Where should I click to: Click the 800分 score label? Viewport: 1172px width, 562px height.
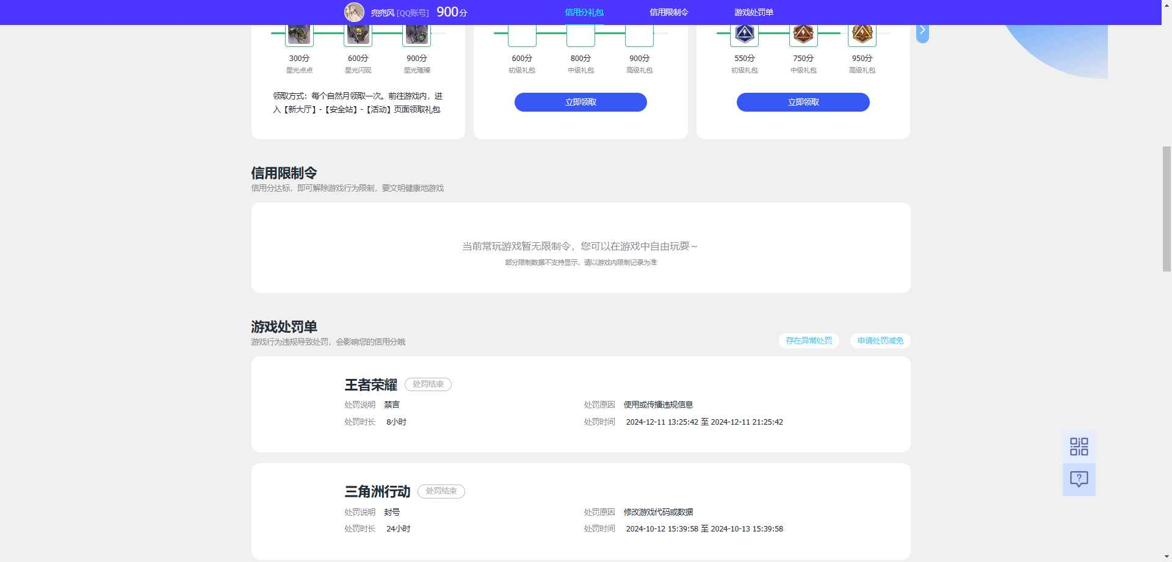(581, 58)
